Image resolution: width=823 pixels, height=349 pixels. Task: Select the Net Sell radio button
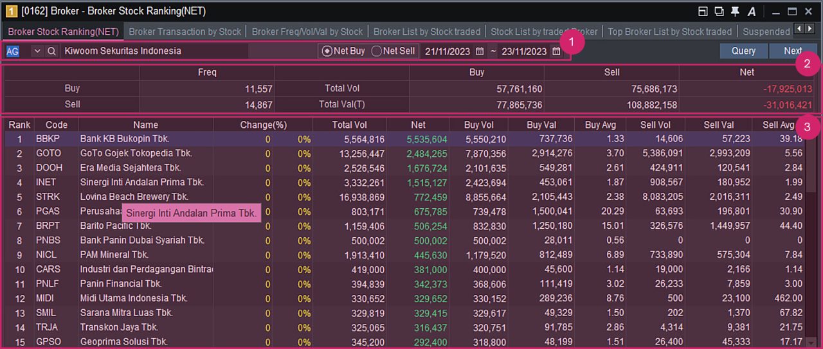(377, 51)
